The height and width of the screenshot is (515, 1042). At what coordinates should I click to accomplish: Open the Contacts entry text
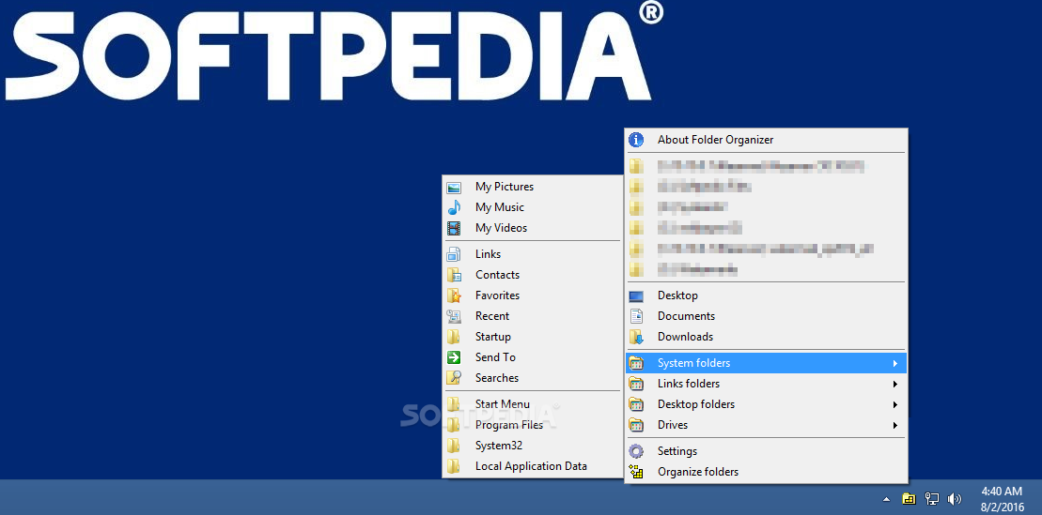497,275
